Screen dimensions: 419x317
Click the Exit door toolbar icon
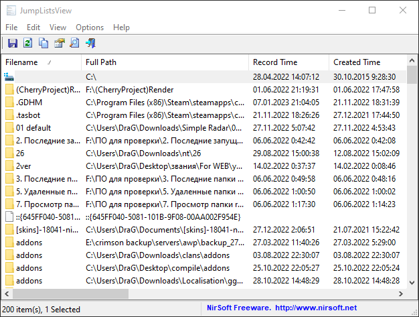(90, 44)
